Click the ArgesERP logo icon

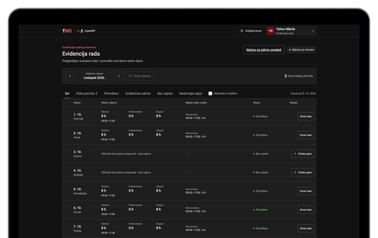tap(82, 31)
